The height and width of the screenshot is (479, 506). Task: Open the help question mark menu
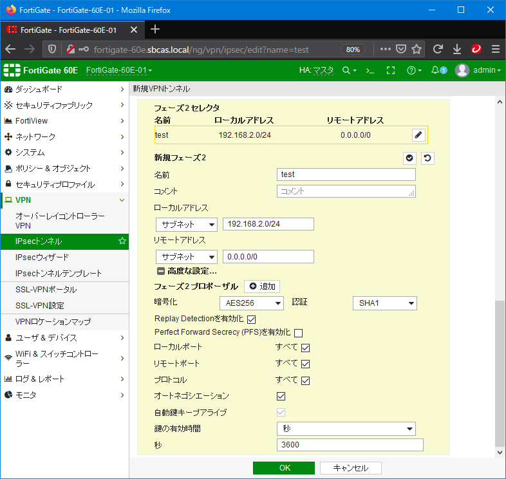point(414,70)
